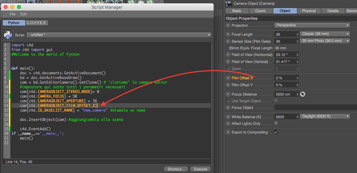Viewport: 357px width, 173px height.
Task: Click the Sensor Size stepper arrows
Action: [x=297, y=41]
